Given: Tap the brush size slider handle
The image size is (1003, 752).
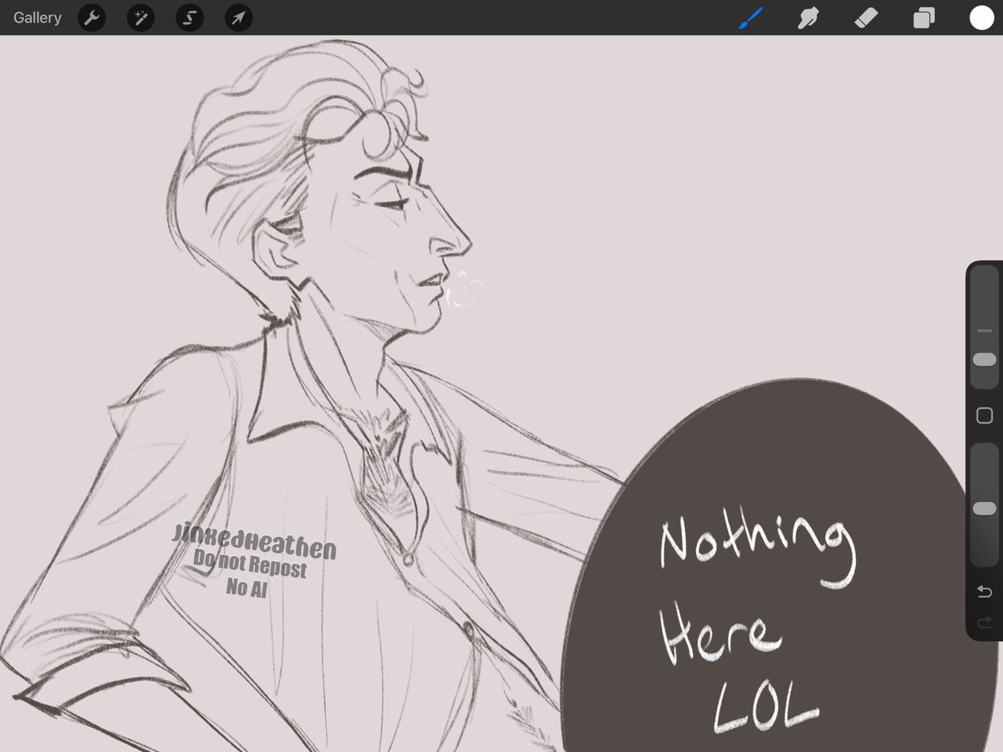Looking at the screenshot, I should [985, 359].
